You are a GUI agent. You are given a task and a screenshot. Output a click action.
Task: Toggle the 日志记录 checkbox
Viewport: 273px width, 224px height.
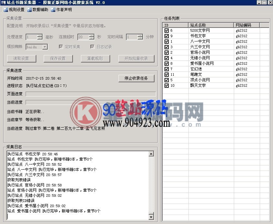pyautogui.click(x=92, y=47)
